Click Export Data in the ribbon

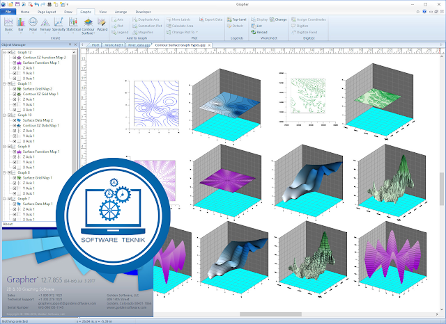tap(210, 19)
